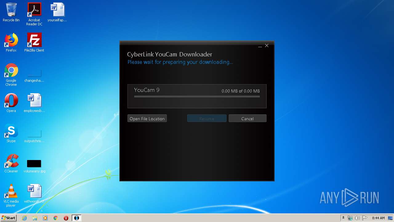Click the 8:44 AM system clock
The width and height of the screenshot is (394, 222).
tap(378, 218)
